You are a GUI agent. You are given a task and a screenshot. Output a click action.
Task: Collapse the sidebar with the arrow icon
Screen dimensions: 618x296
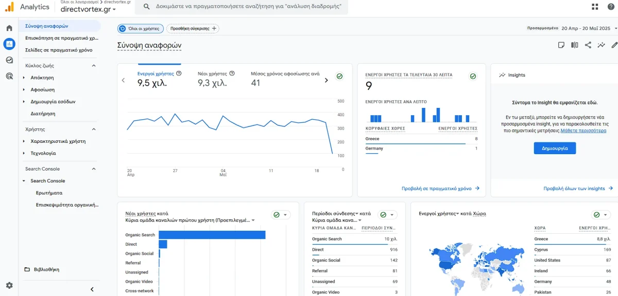coord(92,289)
